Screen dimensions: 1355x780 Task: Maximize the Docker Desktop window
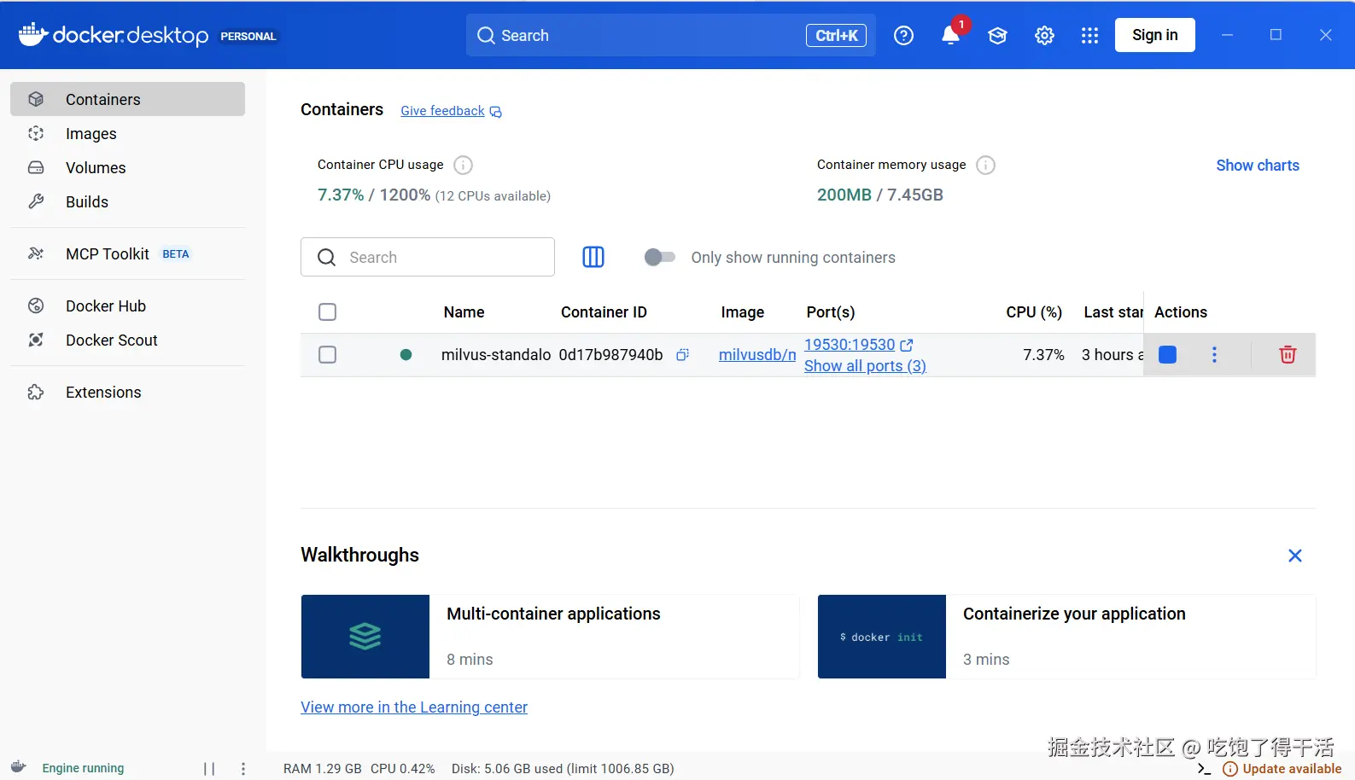click(x=1276, y=35)
